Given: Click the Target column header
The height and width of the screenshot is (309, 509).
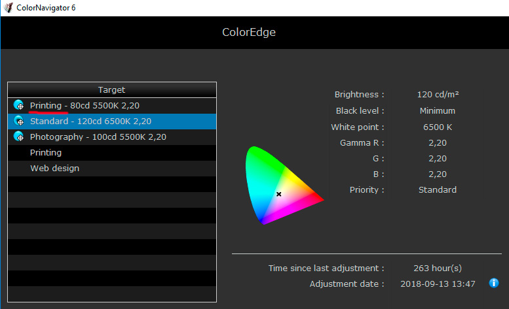Looking at the screenshot, I should pyautogui.click(x=111, y=89).
